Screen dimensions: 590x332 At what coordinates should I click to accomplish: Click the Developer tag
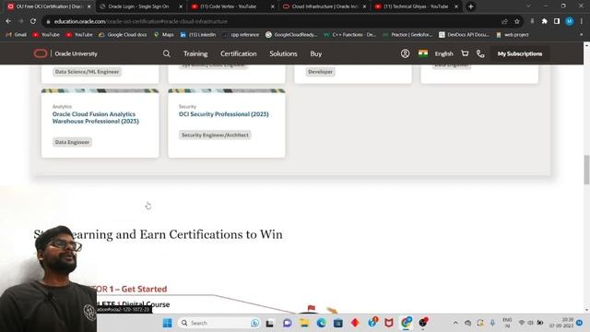pyautogui.click(x=320, y=72)
